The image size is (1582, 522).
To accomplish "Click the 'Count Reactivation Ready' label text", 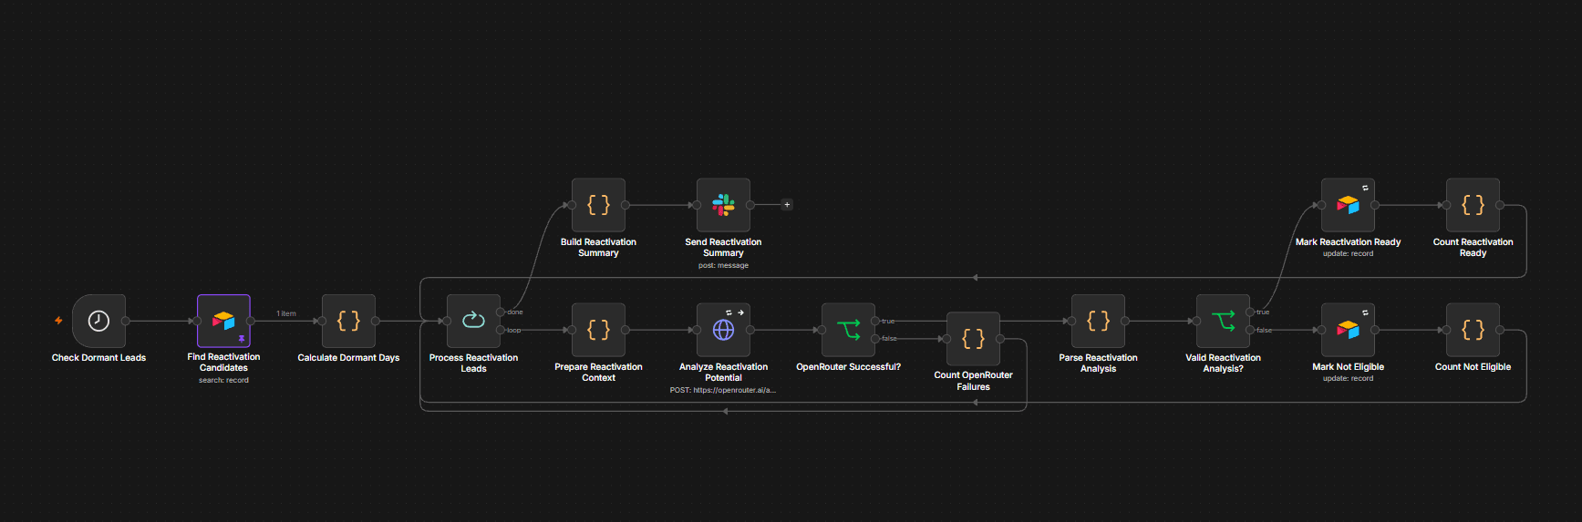I will click(x=1473, y=247).
